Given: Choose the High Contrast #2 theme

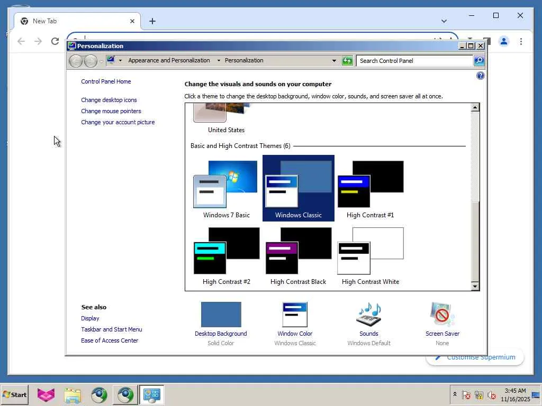Looking at the screenshot, I should 226,255.
